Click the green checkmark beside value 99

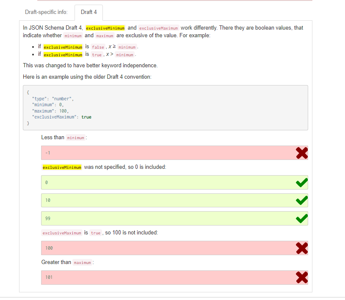(x=301, y=218)
